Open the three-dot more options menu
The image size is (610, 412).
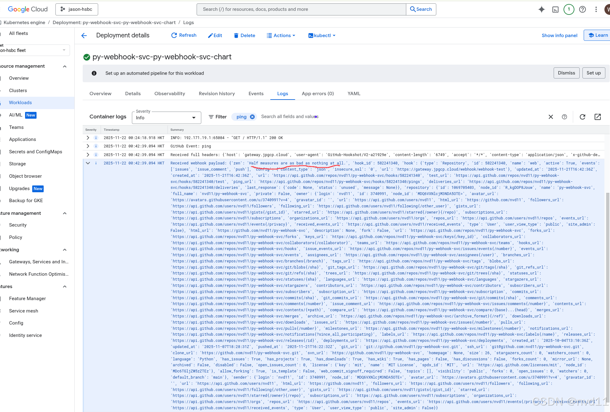[596, 9]
